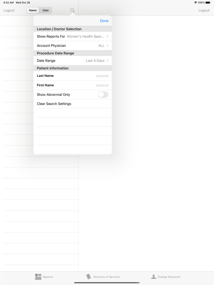Focus the Last Name optional field

point(72,76)
